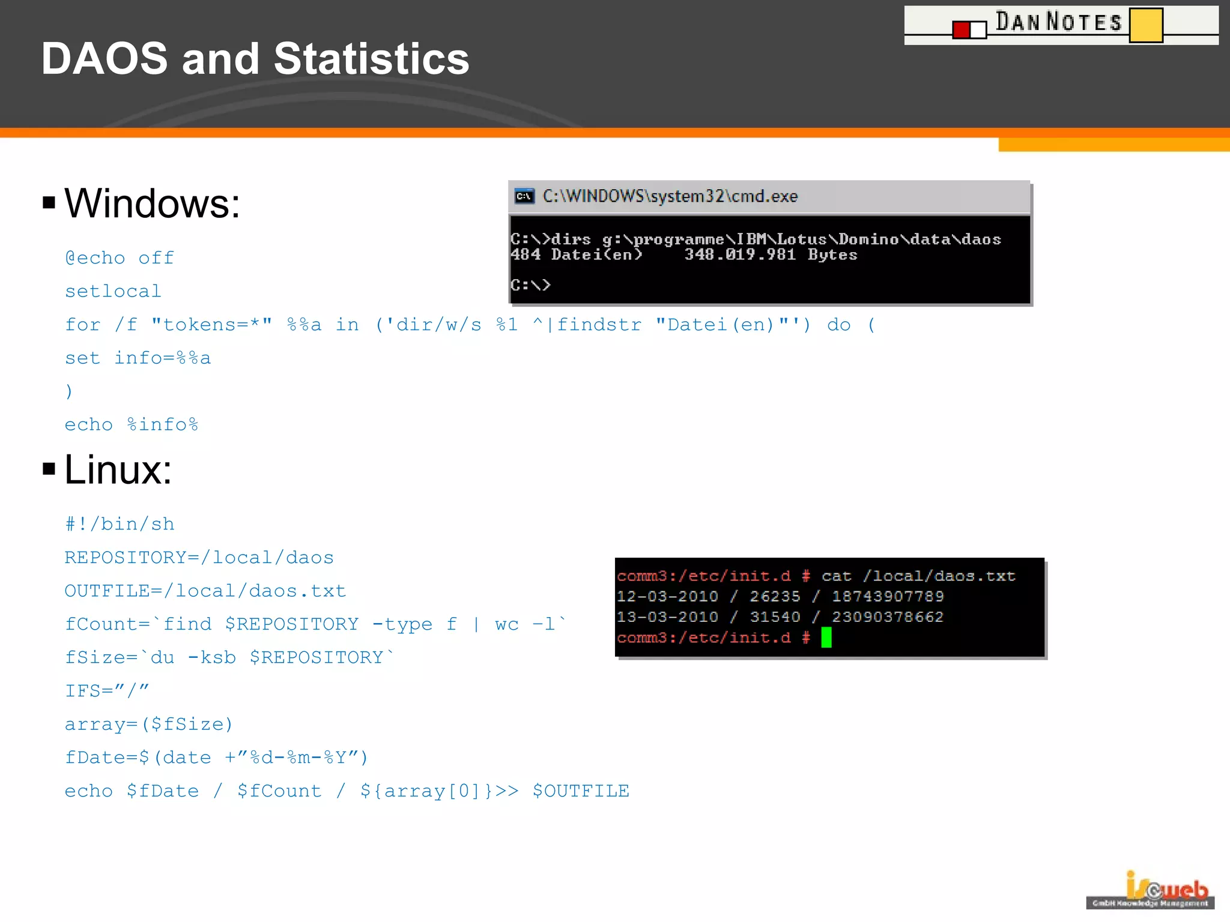Click the slide title DAOS and Statistics
Viewport: 1230px width, 922px height.
tap(255, 59)
